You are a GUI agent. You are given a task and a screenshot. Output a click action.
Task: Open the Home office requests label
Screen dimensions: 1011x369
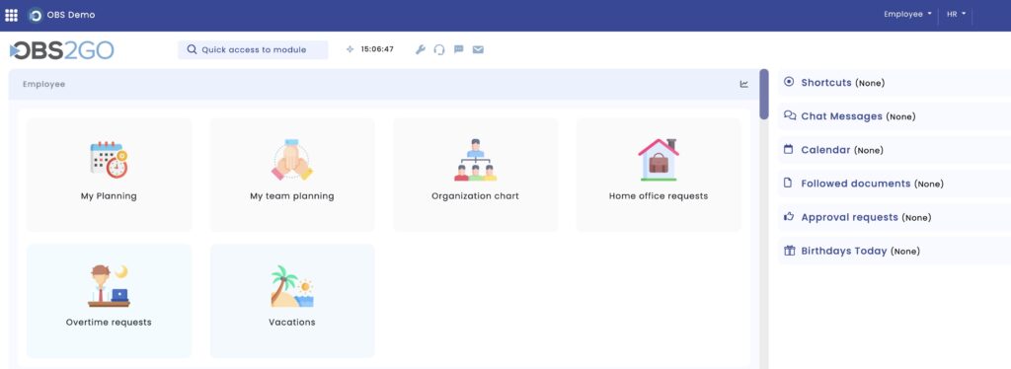659,196
